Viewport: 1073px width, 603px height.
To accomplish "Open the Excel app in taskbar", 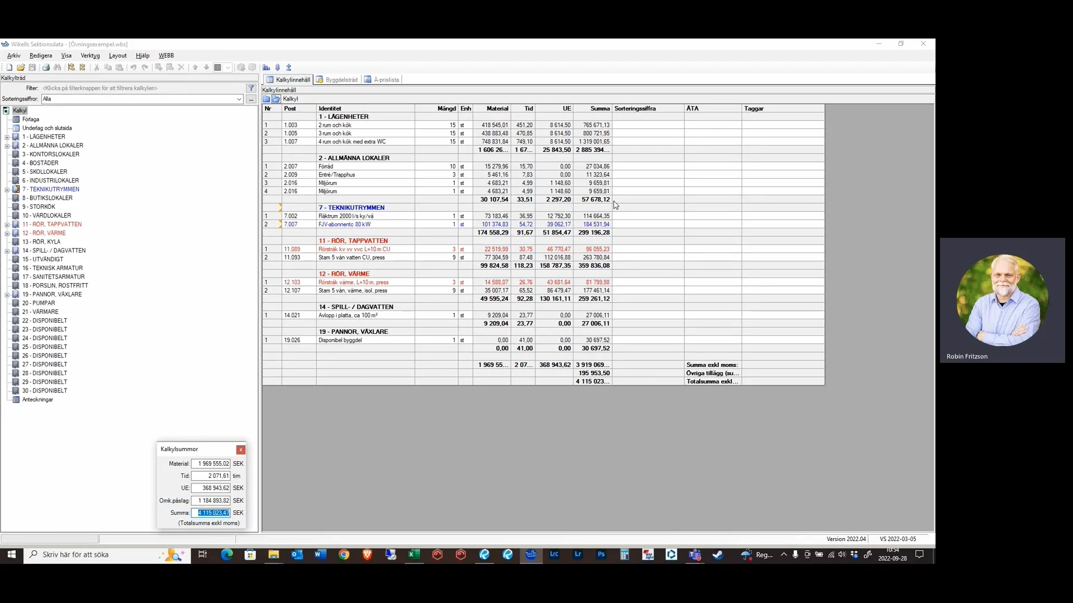I will point(414,554).
